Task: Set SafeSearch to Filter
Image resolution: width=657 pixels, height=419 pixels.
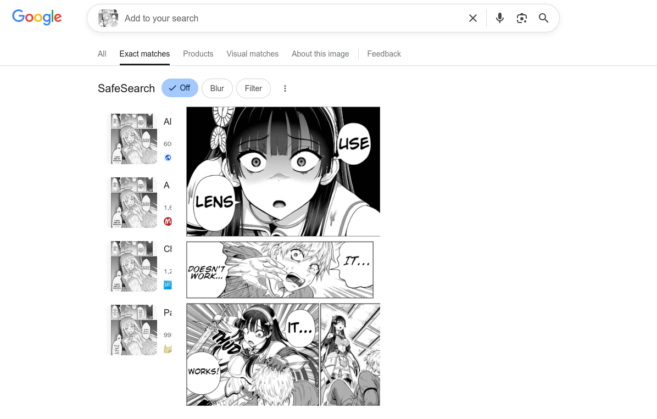Action: (253, 88)
